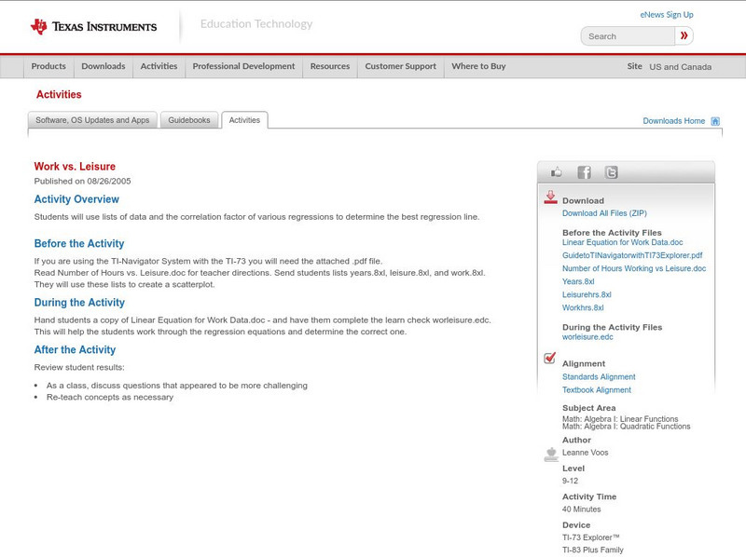Viewport: 746px width, 557px height.
Task: Select the Activities tab
Action: (x=244, y=120)
